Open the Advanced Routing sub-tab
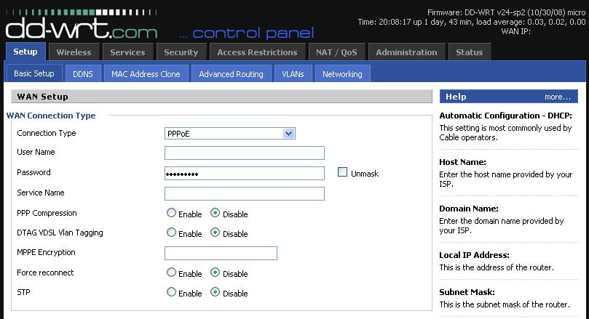The height and width of the screenshot is (319, 589). click(x=231, y=74)
